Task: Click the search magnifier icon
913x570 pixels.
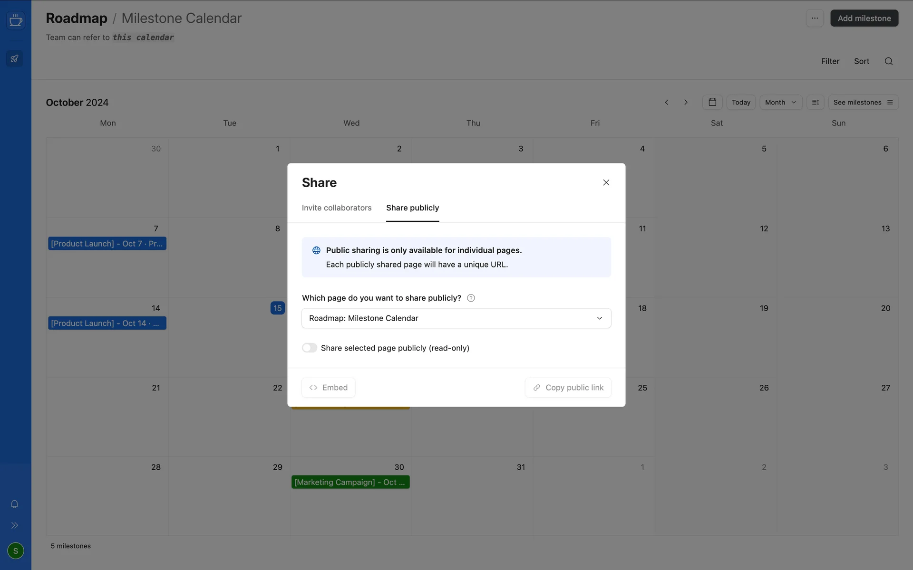Action: tap(888, 61)
